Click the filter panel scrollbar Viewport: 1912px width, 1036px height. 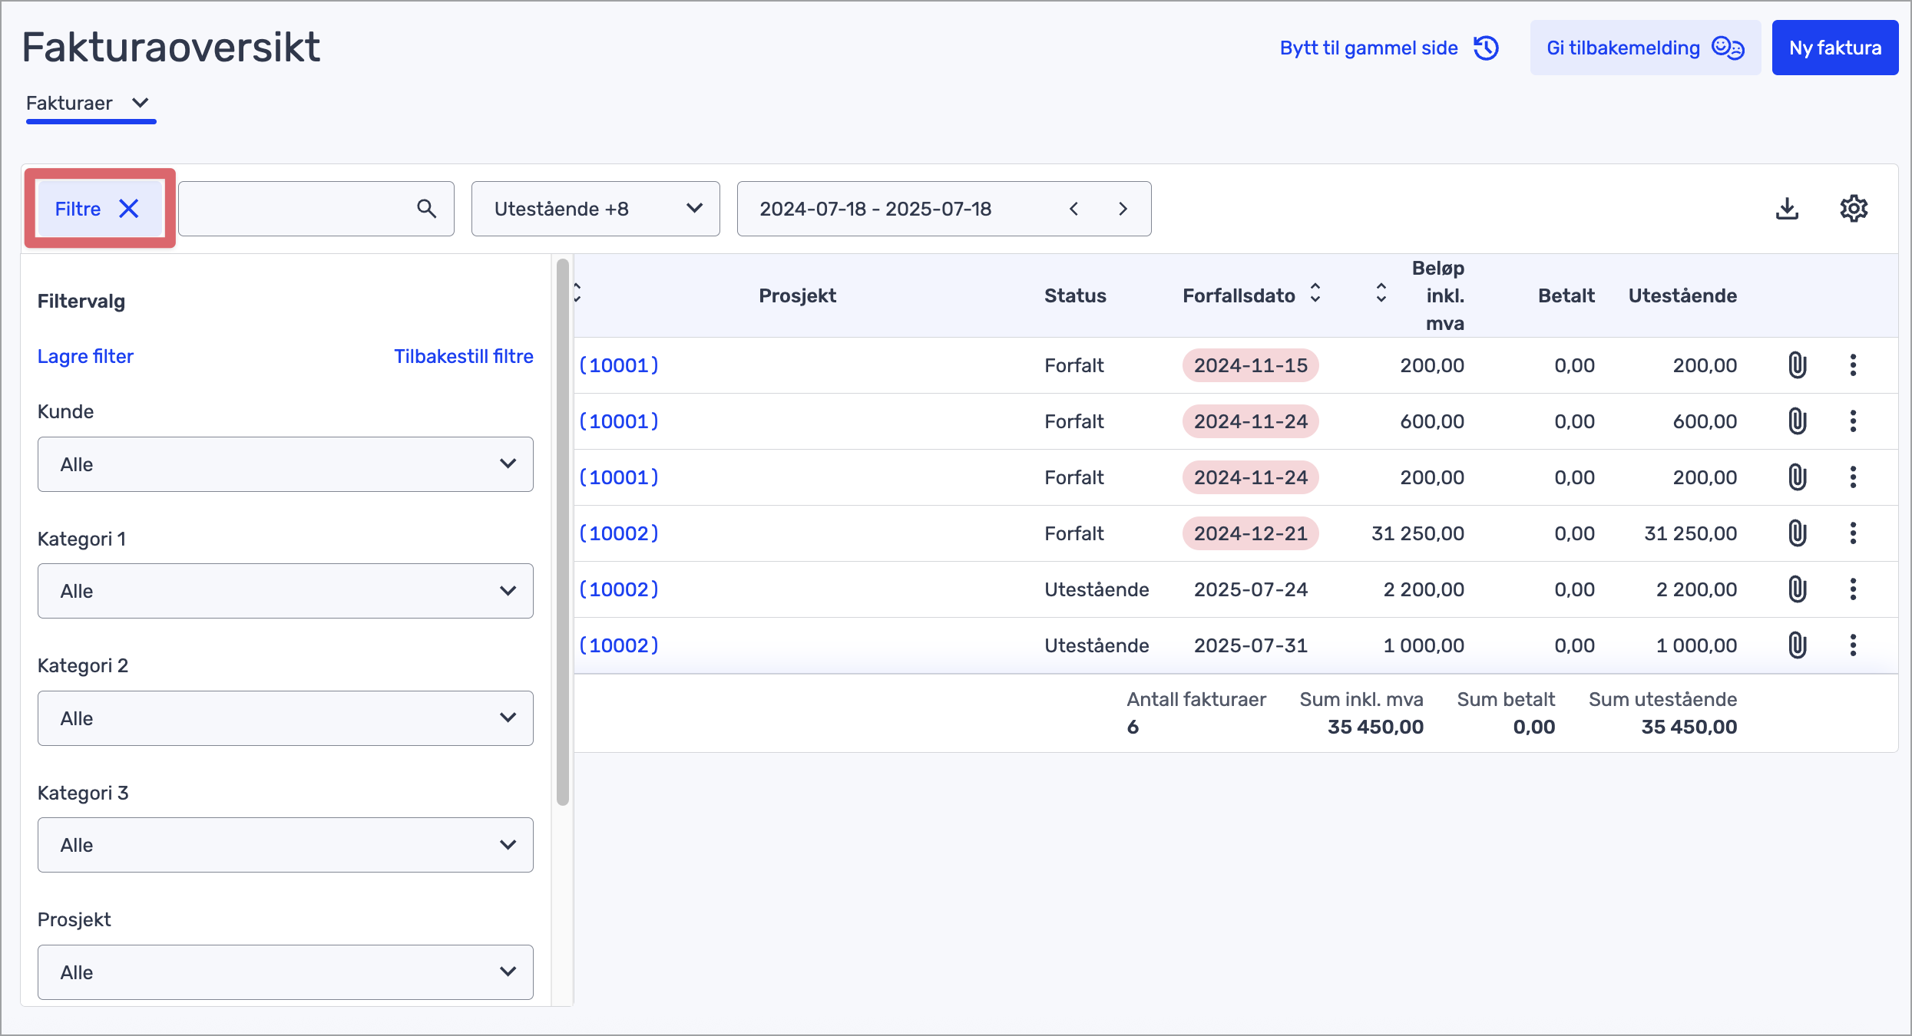click(x=563, y=533)
